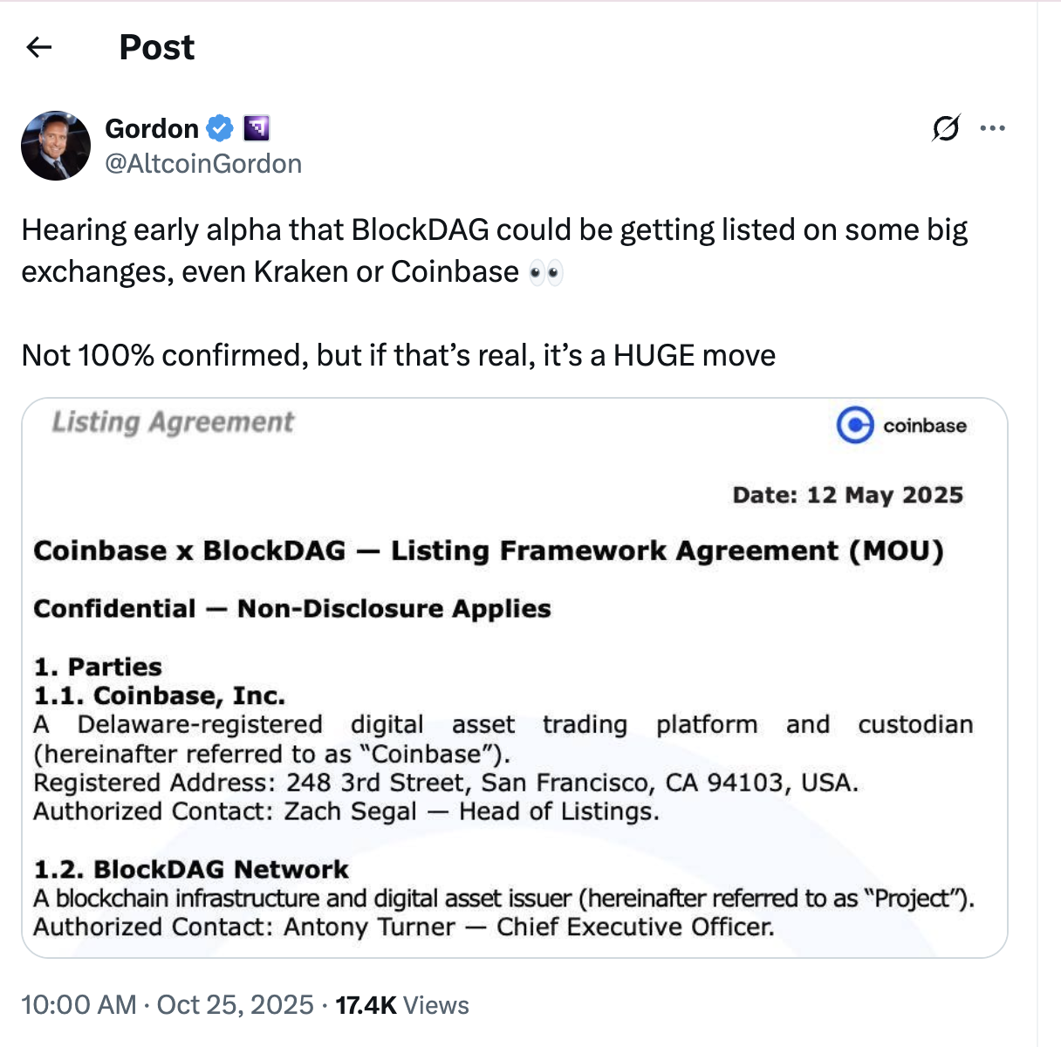The image size is (1061, 1047).
Task: Select the three-dot more options icon
Action: pyautogui.click(x=993, y=128)
